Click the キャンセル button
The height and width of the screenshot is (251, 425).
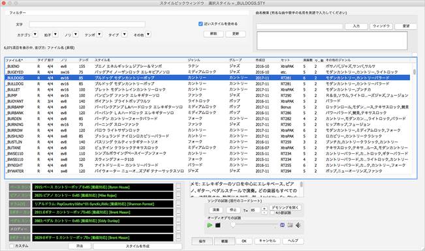point(268,241)
